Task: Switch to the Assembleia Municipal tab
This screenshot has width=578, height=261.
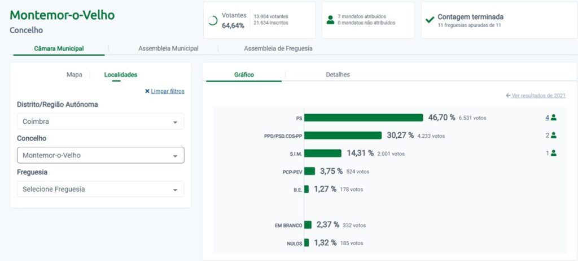Action: pyautogui.click(x=168, y=48)
